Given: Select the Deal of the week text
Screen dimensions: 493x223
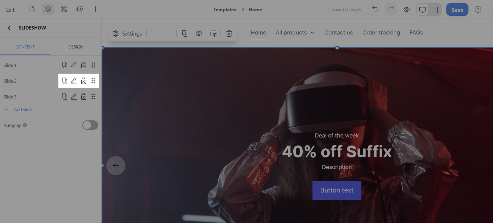Looking at the screenshot, I should pos(337,136).
